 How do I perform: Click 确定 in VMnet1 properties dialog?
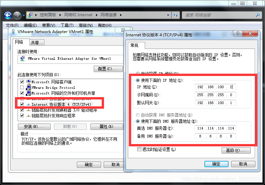pyautogui.click(x=89, y=165)
